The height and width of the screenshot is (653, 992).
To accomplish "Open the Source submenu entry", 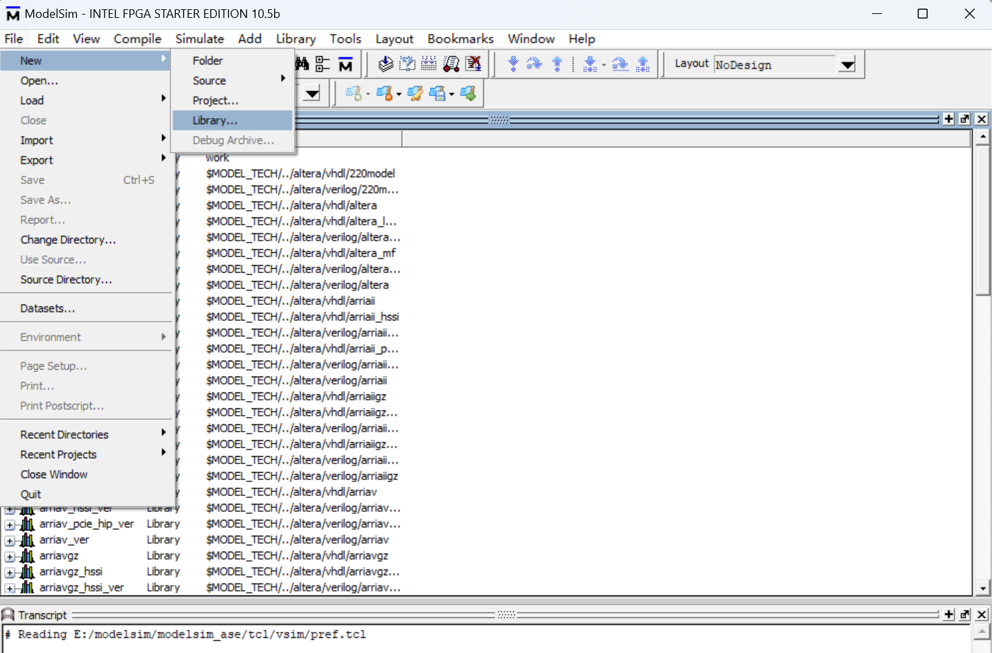I will click(232, 80).
